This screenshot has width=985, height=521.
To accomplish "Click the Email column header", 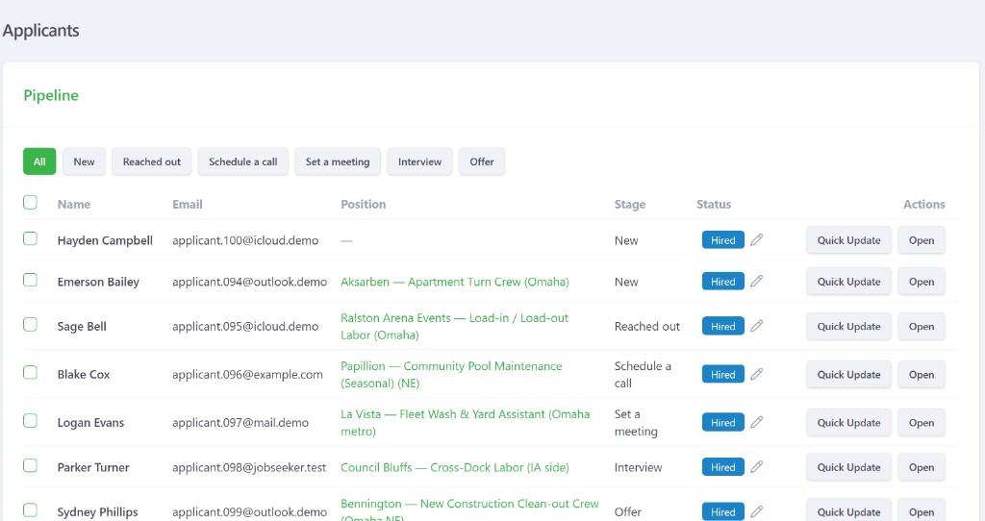I will [188, 204].
